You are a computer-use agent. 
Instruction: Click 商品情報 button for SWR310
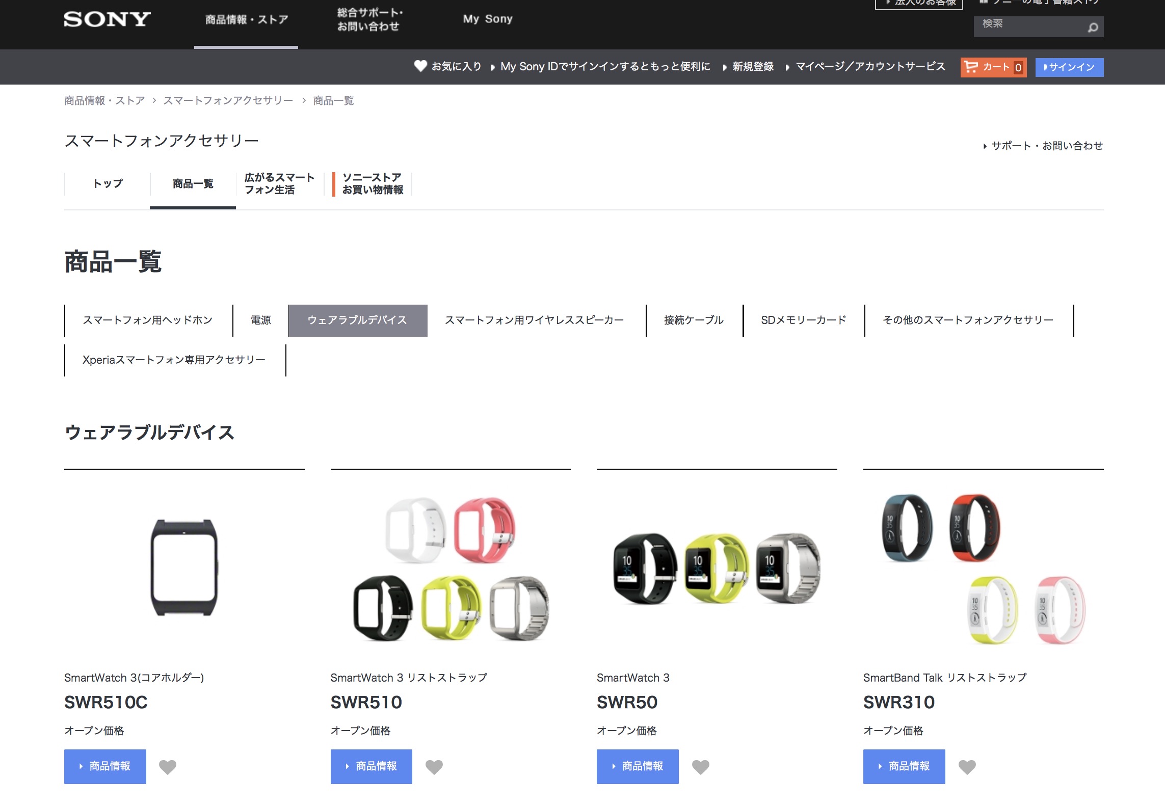(904, 766)
